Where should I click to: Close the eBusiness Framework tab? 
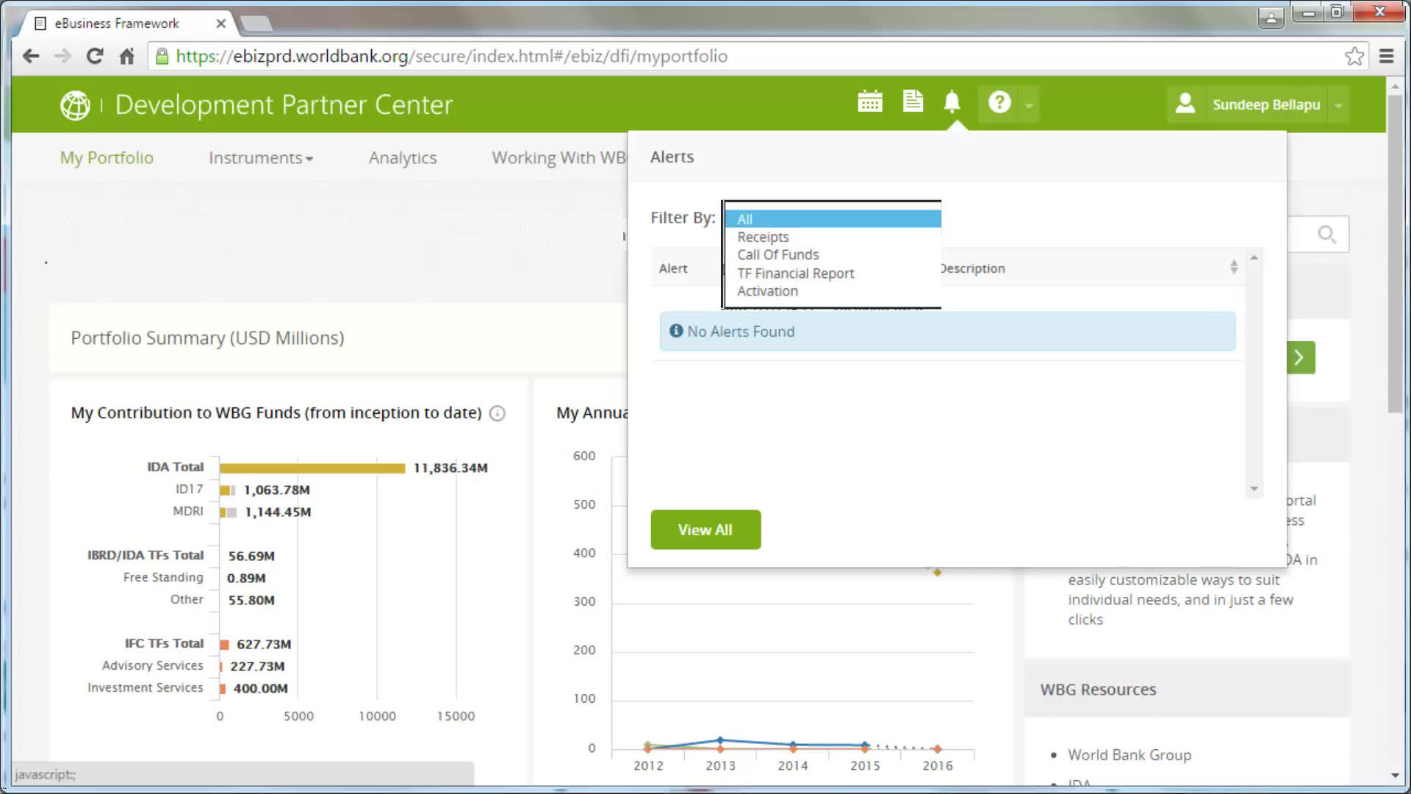pos(220,24)
